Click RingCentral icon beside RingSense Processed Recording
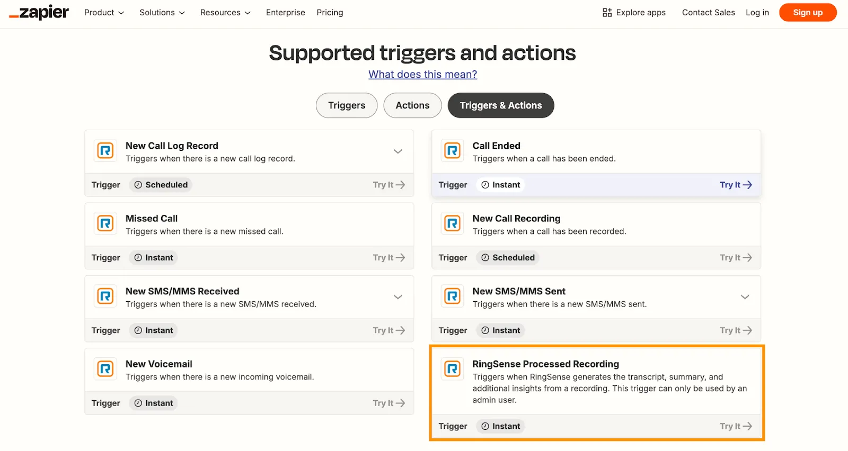 coord(452,369)
